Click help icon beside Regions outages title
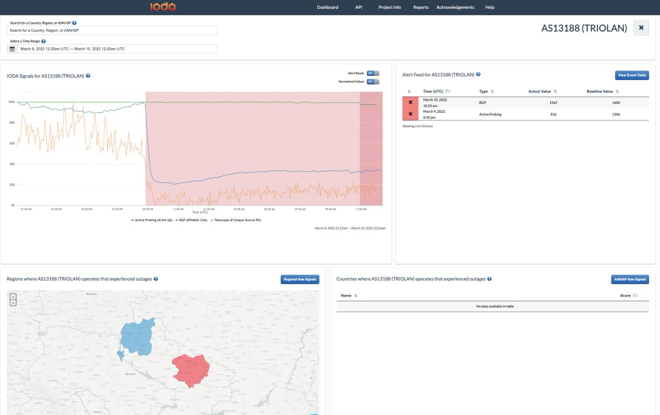Viewport: 660px width, 415px height. [156, 279]
